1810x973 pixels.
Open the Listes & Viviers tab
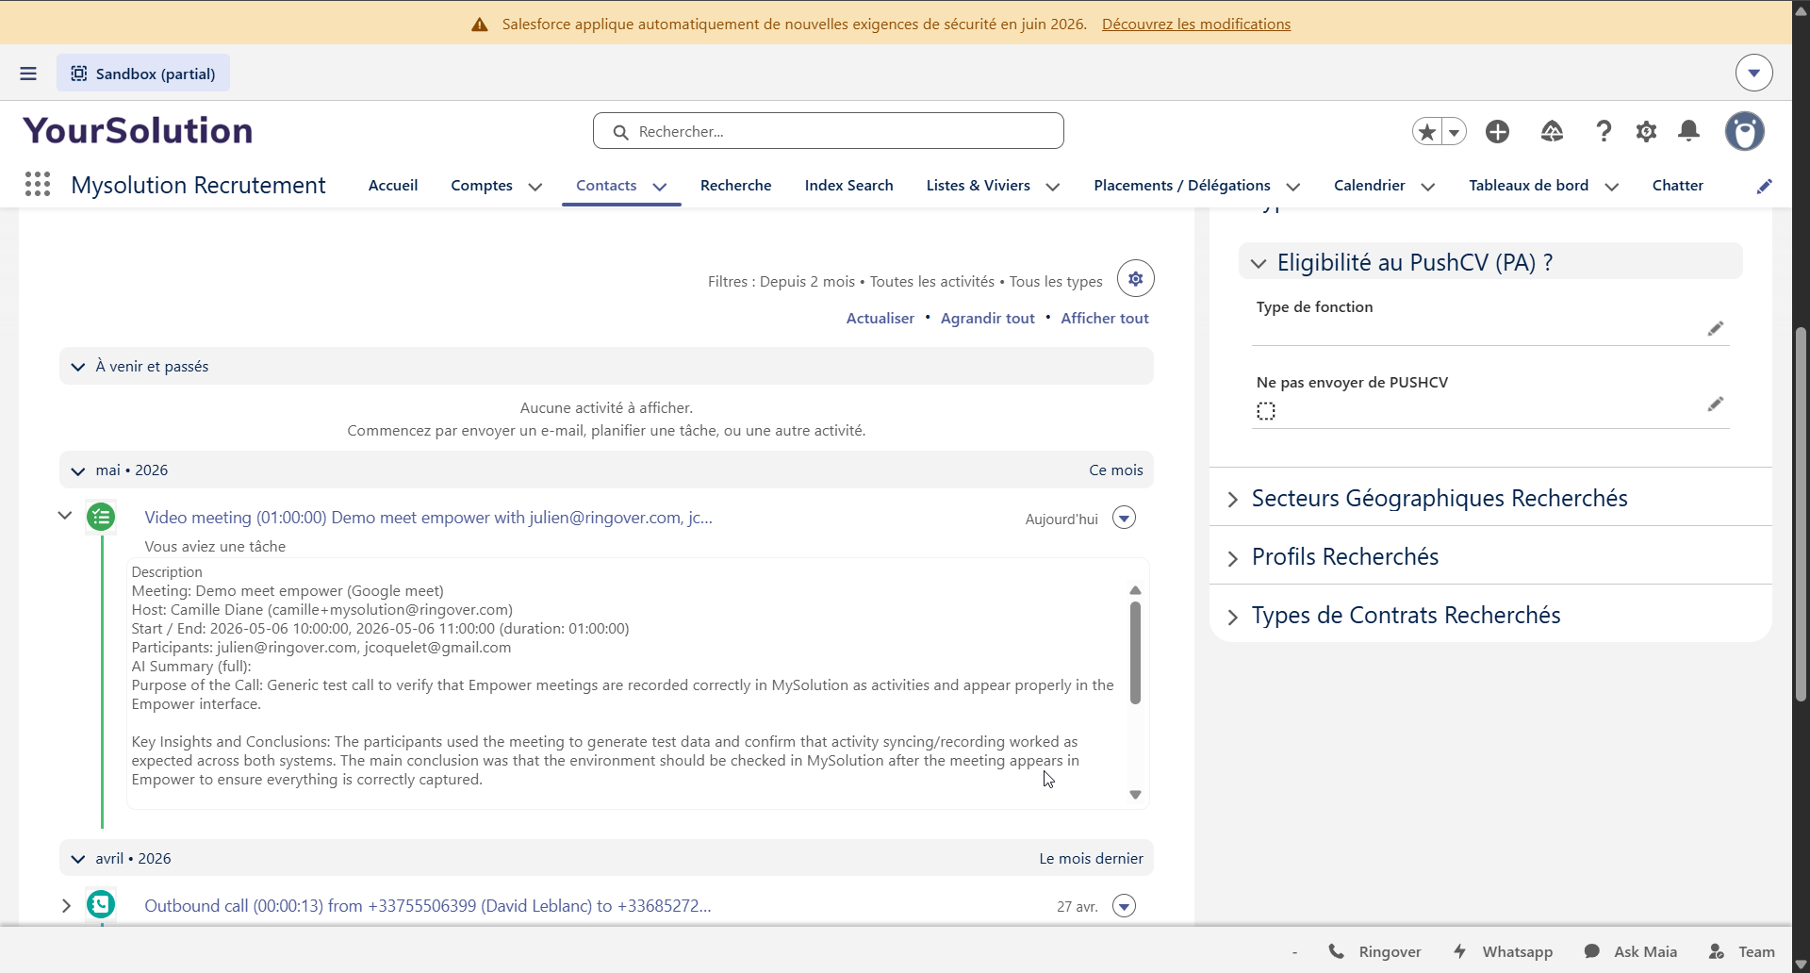[x=978, y=185]
